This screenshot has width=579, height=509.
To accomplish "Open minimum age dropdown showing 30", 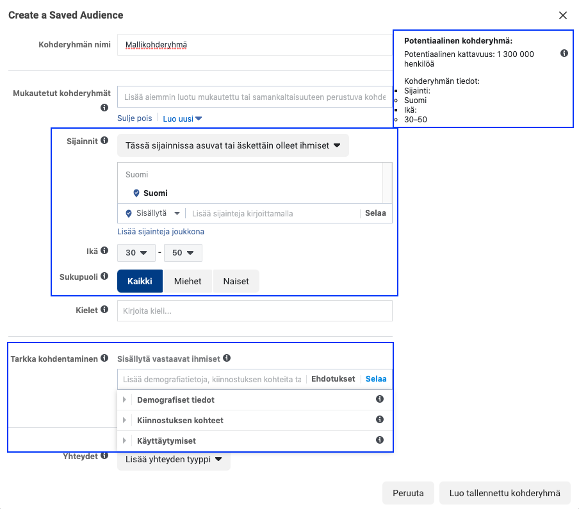I will click(x=136, y=253).
